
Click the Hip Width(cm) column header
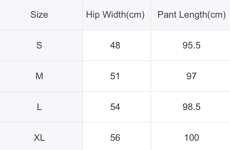(115, 15)
